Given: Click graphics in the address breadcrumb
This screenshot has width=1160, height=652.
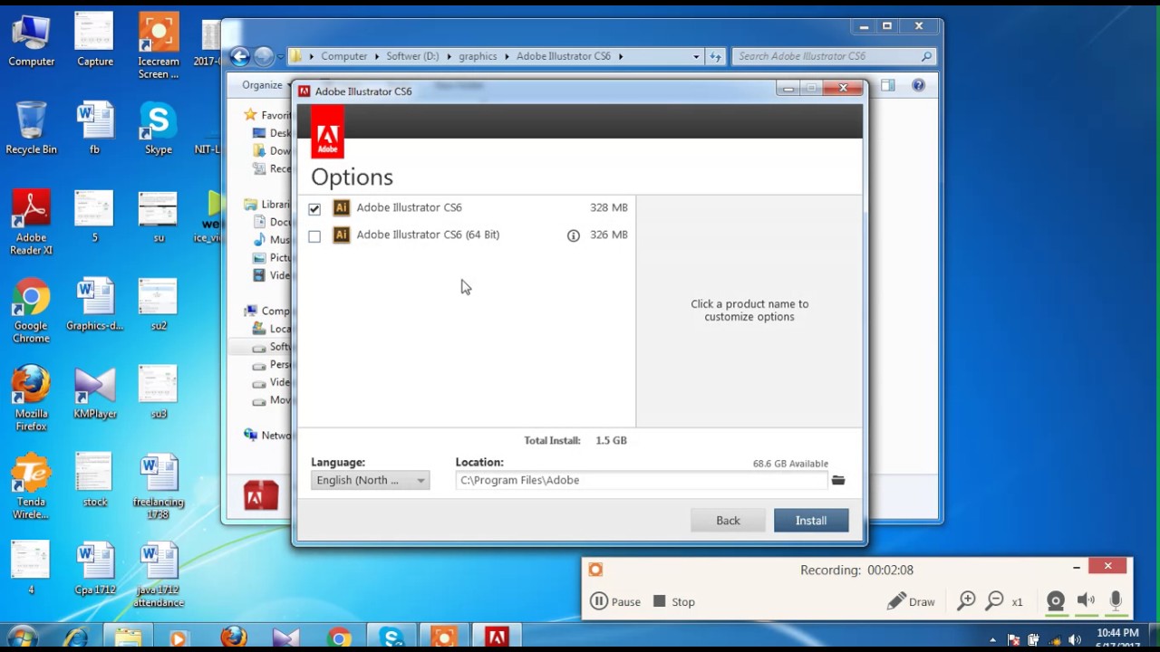Looking at the screenshot, I should (478, 56).
